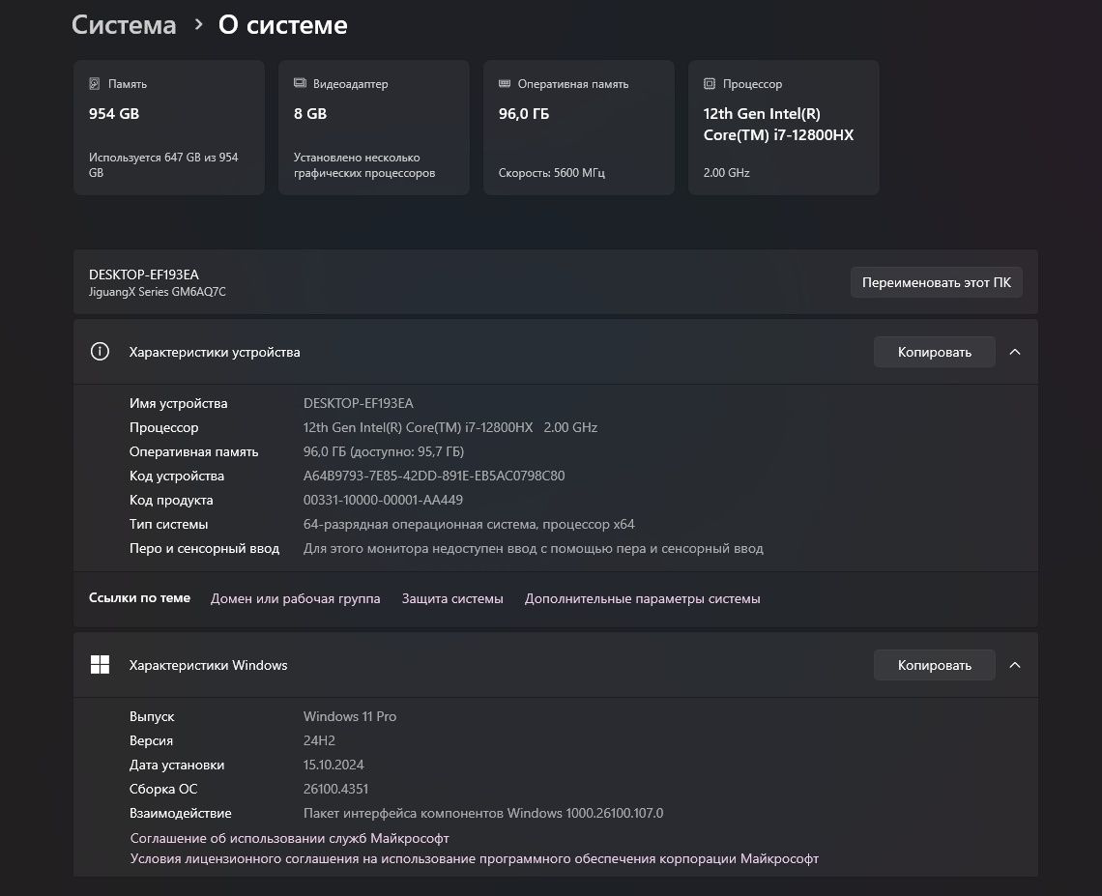1102x896 pixels.
Task: Click Установлено несколько графических процессоров text
Action: pyautogui.click(x=364, y=165)
